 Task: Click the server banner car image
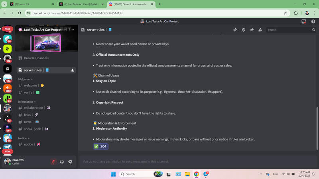pos(46,43)
